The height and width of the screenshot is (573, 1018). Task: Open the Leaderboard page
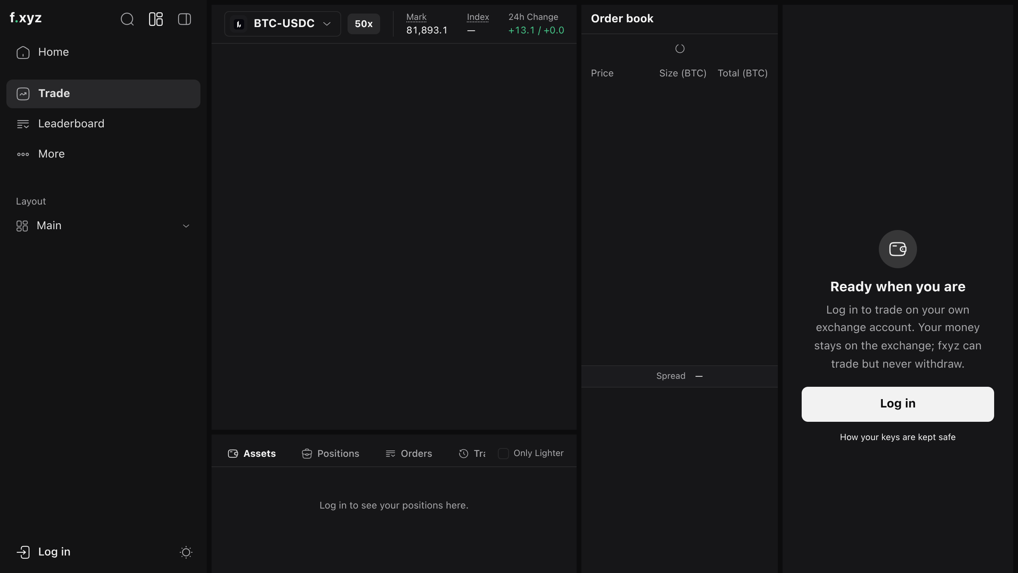tap(103, 124)
